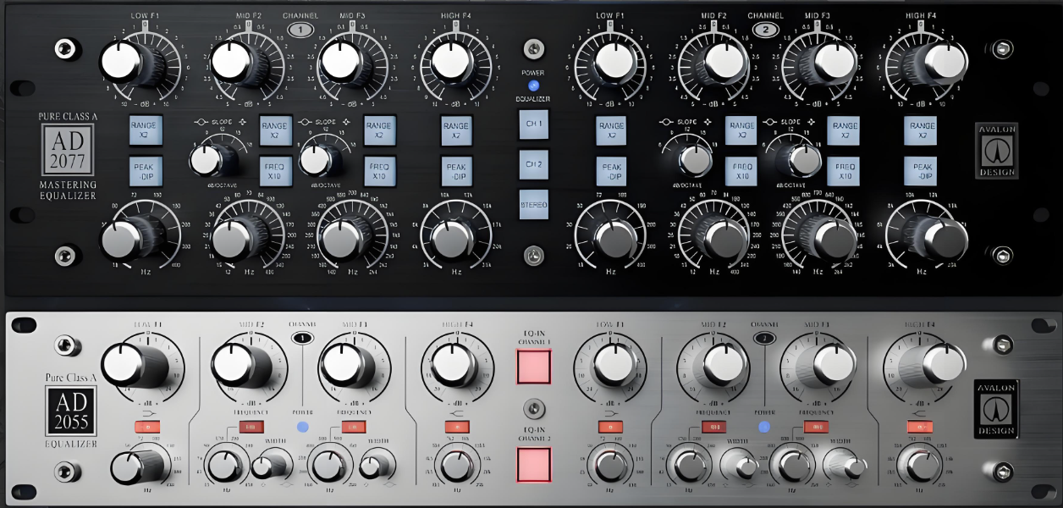Viewport: 1063px width, 508px height.
Task: Toggle RANGE X2 under channel 2 HIGH F4 on AD 2077
Action: click(923, 130)
